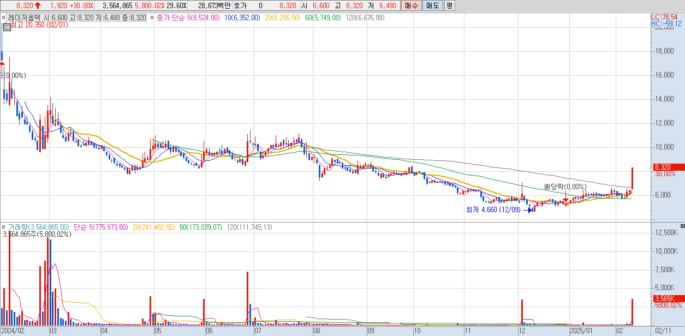Click the 거래량(3,564,865,00) volume legend label
This screenshot has width=685, height=336.
38,227
